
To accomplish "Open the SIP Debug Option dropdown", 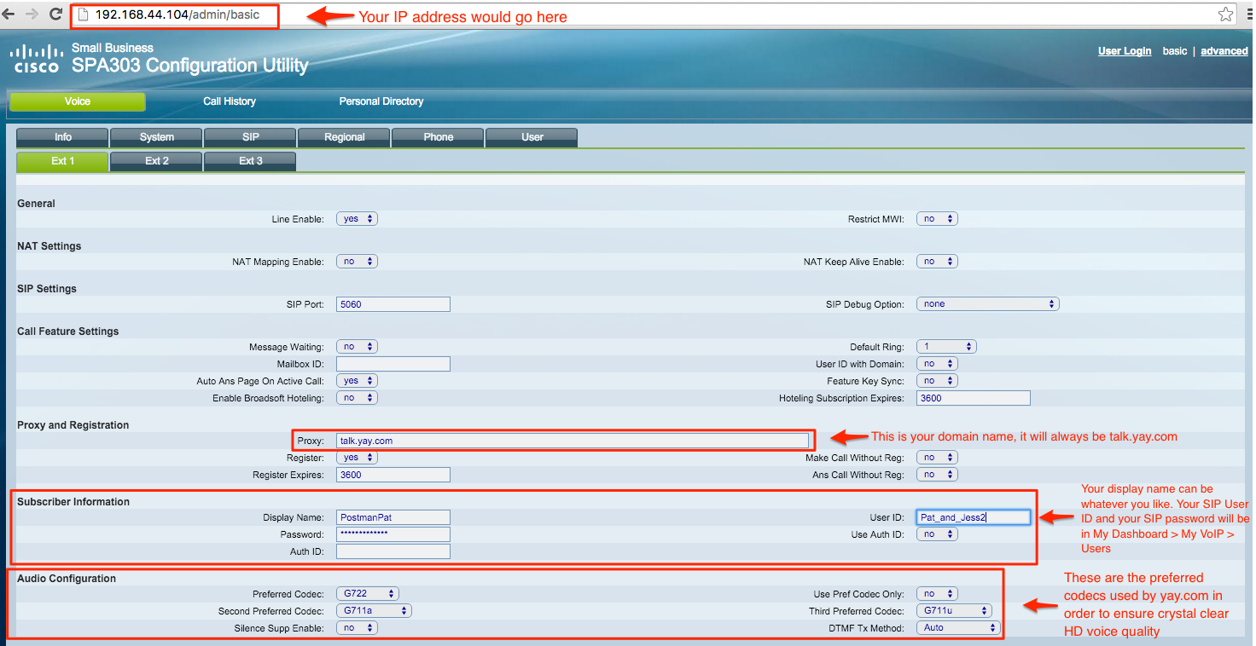I will (x=987, y=304).
